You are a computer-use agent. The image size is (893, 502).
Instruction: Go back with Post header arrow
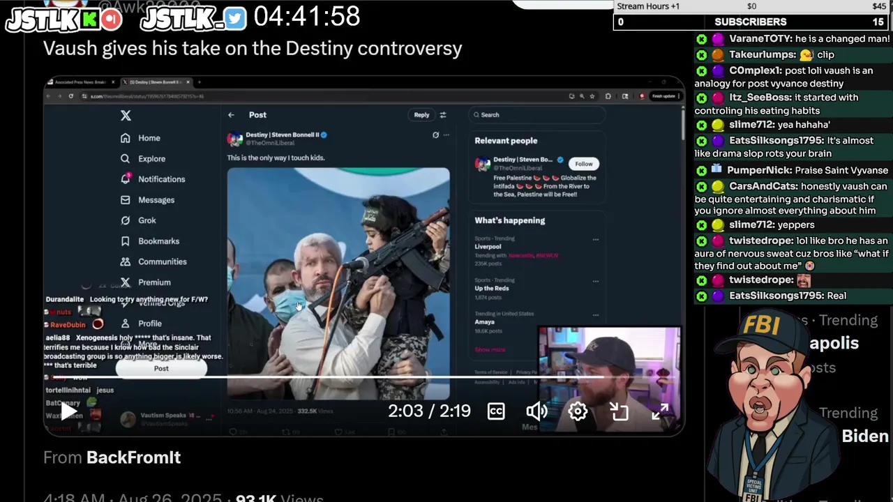tap(231, 115)
